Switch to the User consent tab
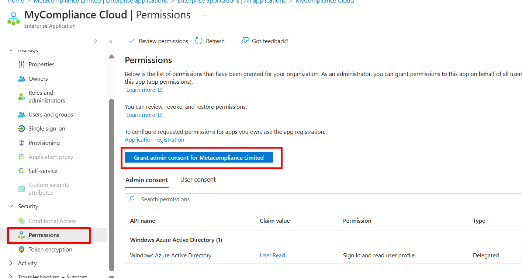 [198, 180]
